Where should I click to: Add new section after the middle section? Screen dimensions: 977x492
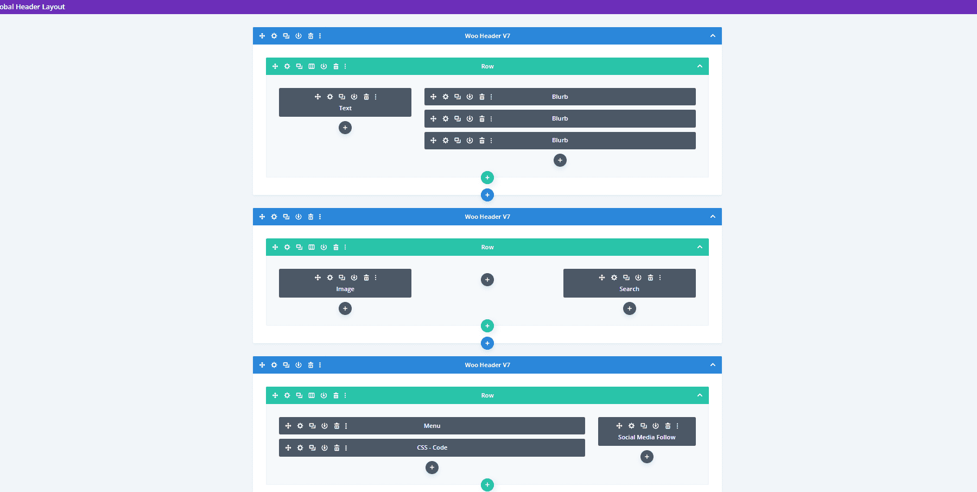point(487,343)
